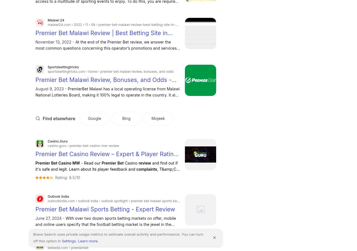Screen dimensions: 357x251
Task: Open Settings link in the metrics notice
Action: [69, 241]
